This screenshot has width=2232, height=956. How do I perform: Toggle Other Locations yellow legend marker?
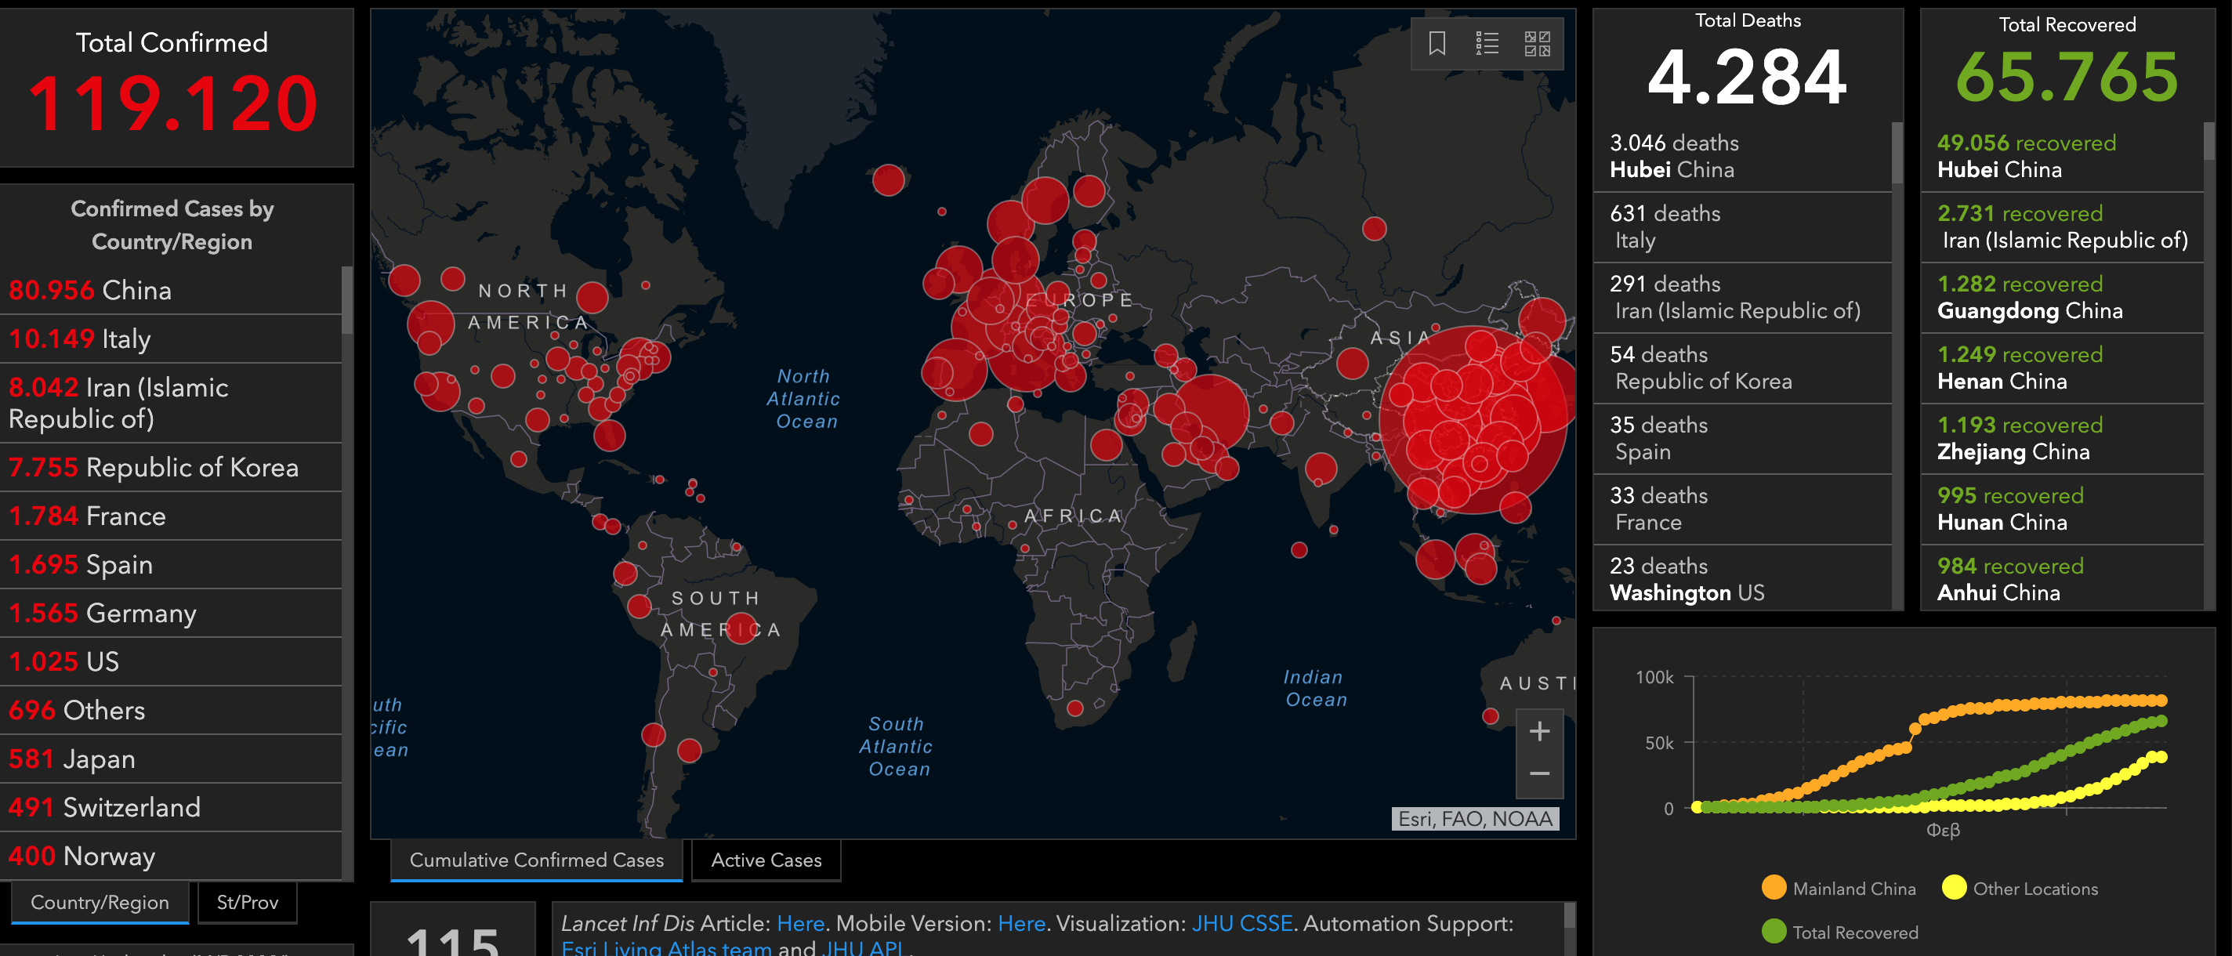[1954, 888]
